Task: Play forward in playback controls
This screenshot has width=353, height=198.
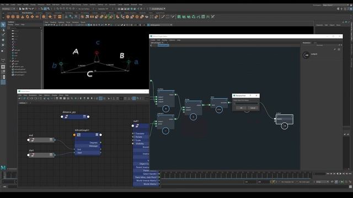Action: pyautogui.click(x=340, y=174)
